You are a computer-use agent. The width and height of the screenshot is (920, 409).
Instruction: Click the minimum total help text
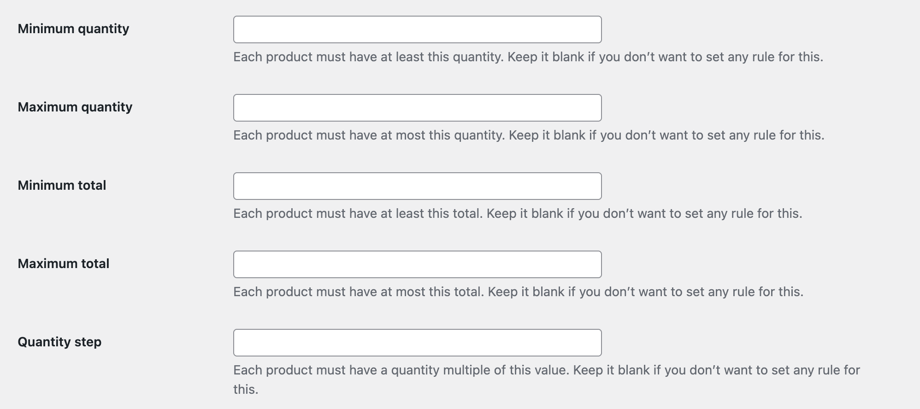click(x=519, y=213)
